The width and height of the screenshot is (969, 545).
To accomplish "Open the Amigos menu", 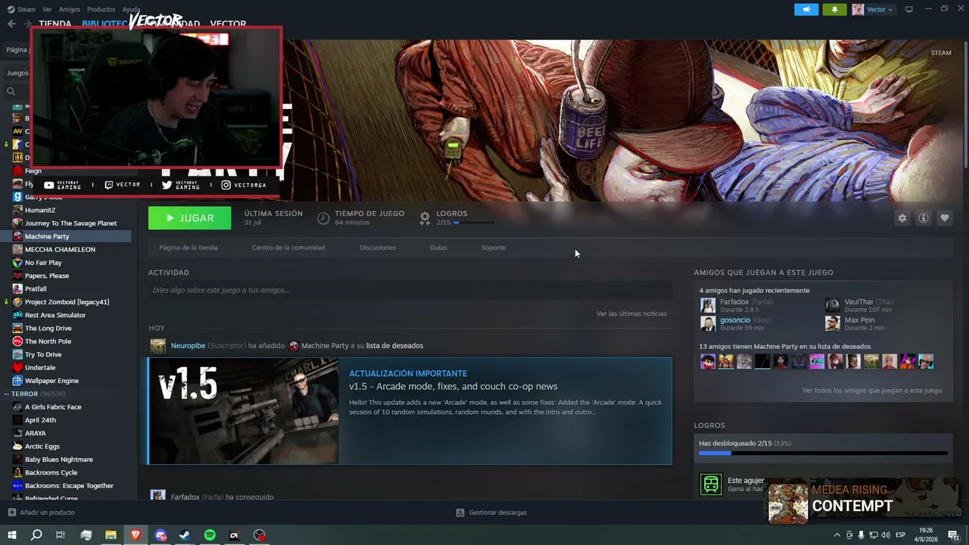I will tap(70, 9).
